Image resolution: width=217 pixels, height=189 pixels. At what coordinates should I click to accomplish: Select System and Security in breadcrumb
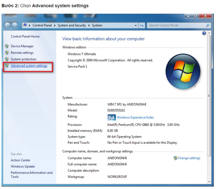[72, 25]
